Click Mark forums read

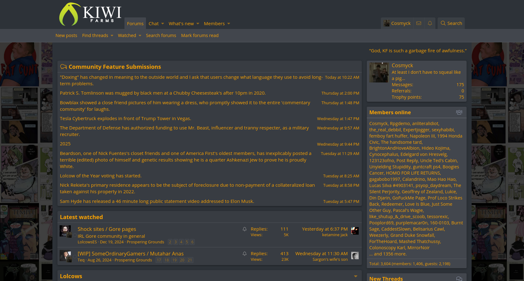200,35
